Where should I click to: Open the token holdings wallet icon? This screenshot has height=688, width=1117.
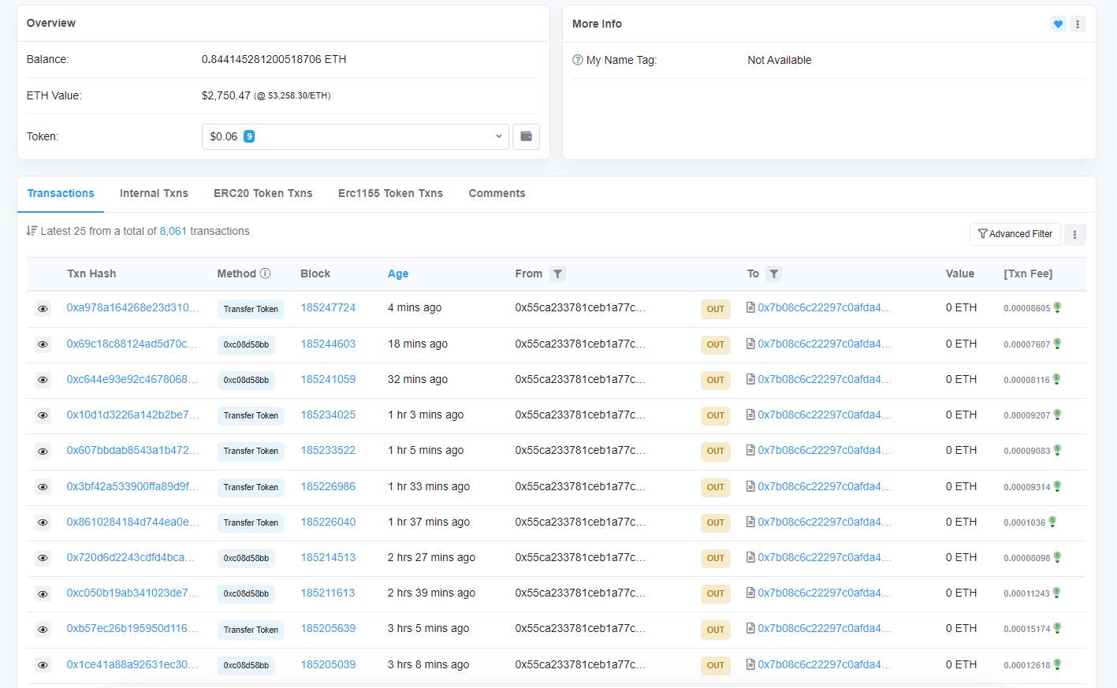tap(526, 136)
